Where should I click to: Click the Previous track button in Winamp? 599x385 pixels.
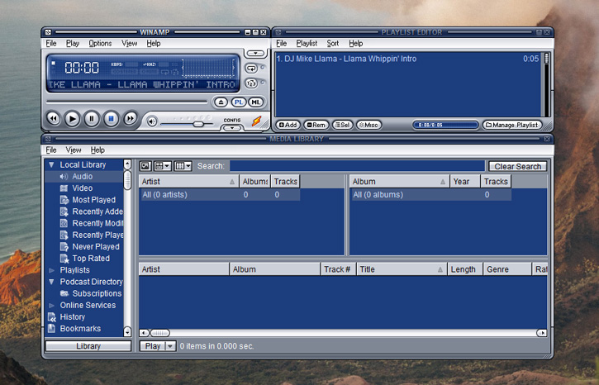click(53, 119)
